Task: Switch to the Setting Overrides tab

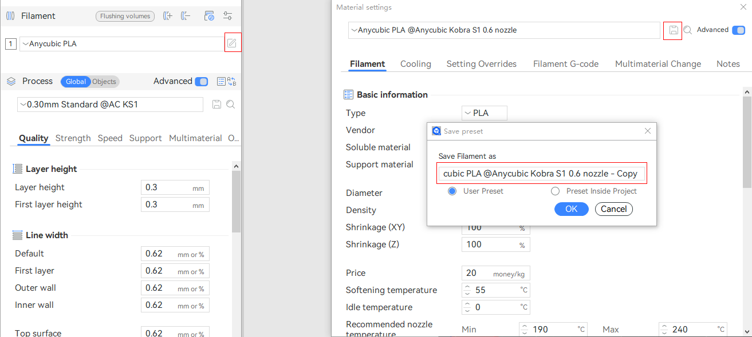Action: coord(482,64)
